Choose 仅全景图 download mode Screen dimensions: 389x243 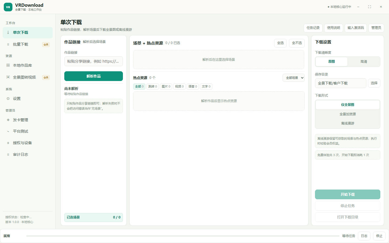click(x=348, y=105)
